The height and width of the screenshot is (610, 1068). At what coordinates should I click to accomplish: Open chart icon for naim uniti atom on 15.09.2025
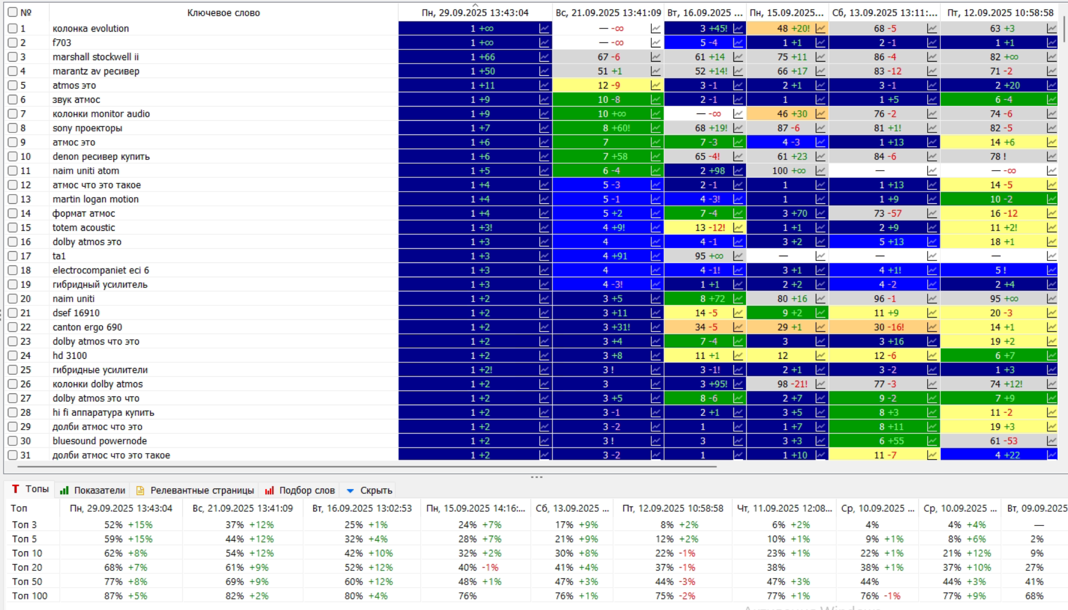(x=820, y=171)
